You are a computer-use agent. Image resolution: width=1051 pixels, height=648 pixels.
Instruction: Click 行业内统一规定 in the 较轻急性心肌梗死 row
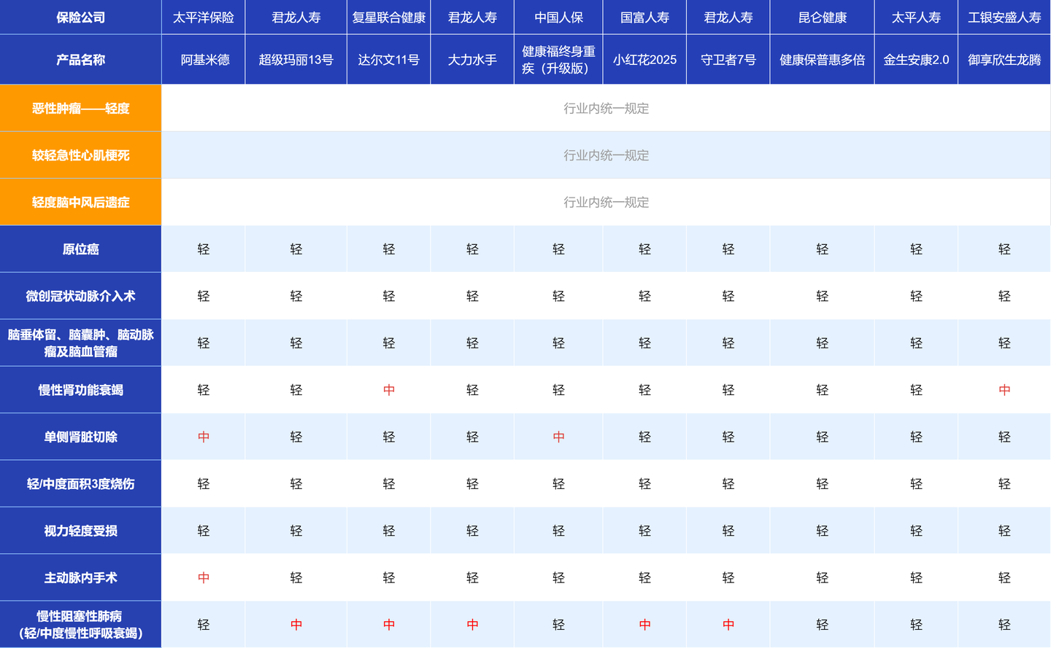607,155
